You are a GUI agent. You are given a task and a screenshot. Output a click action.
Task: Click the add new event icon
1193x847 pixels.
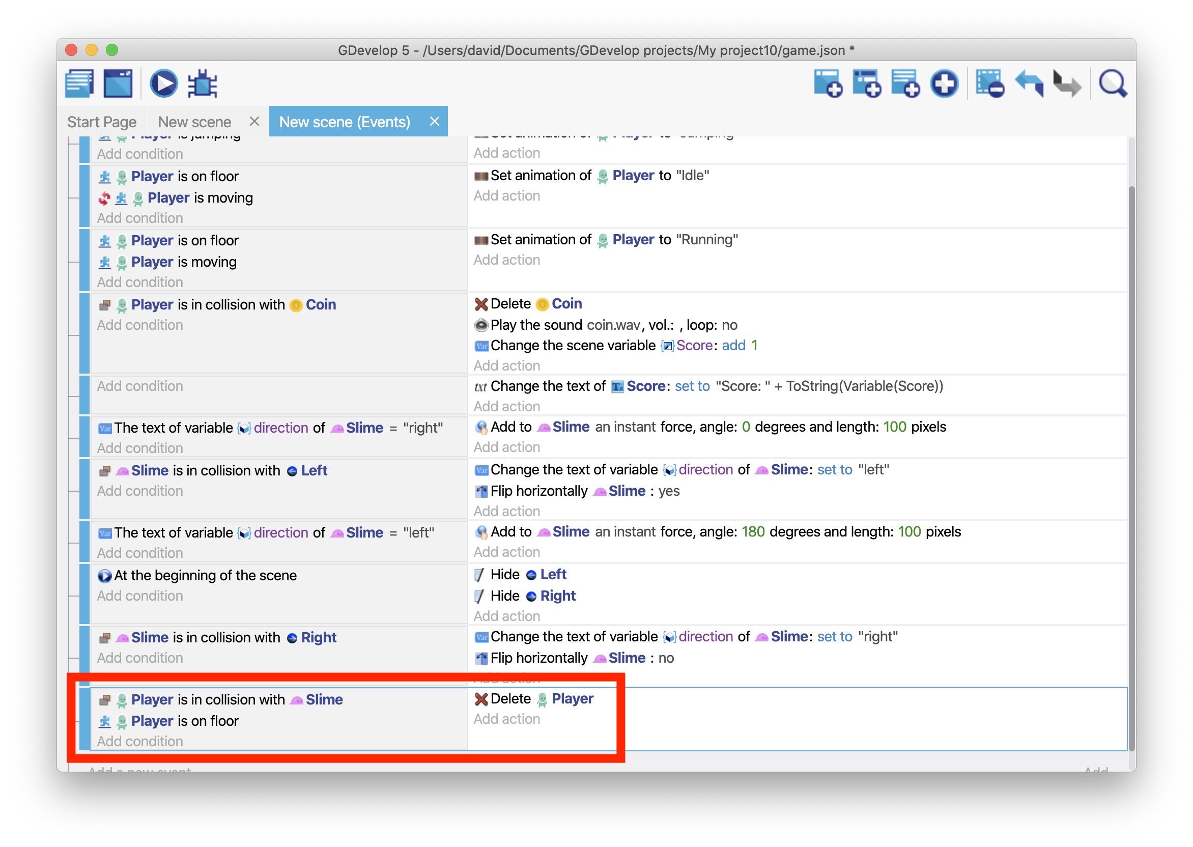[x=828, y=83]
